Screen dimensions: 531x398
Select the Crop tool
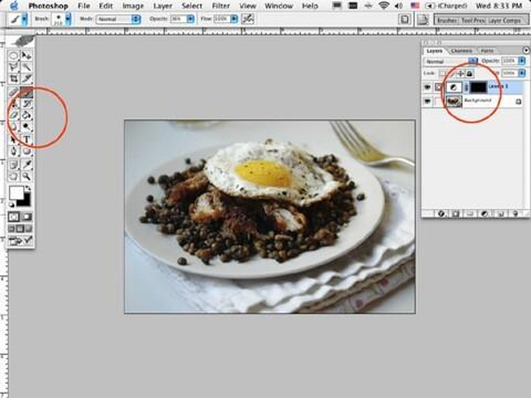pos(13,79)
